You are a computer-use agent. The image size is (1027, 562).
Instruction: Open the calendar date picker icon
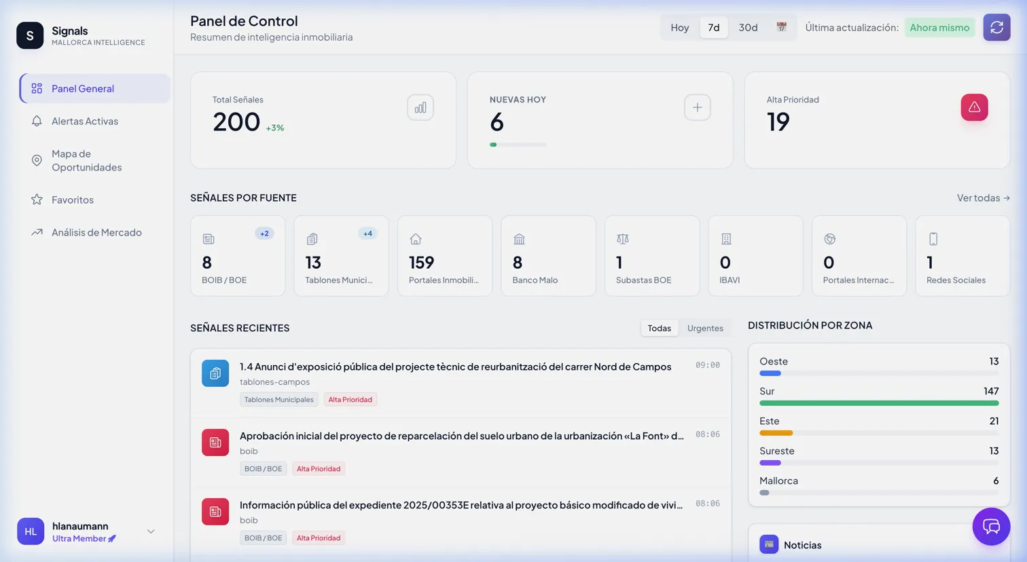(x=781, y=27)
